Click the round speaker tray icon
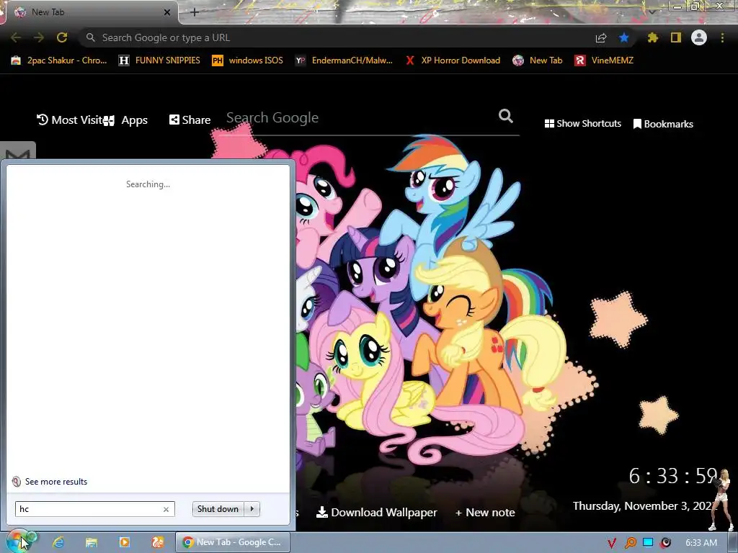Viewport: 738px width, 553px height. point(665,543)
